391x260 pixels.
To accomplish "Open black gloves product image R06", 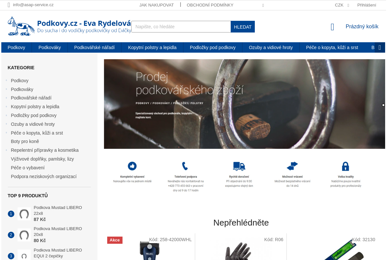I will pos(238,251).
